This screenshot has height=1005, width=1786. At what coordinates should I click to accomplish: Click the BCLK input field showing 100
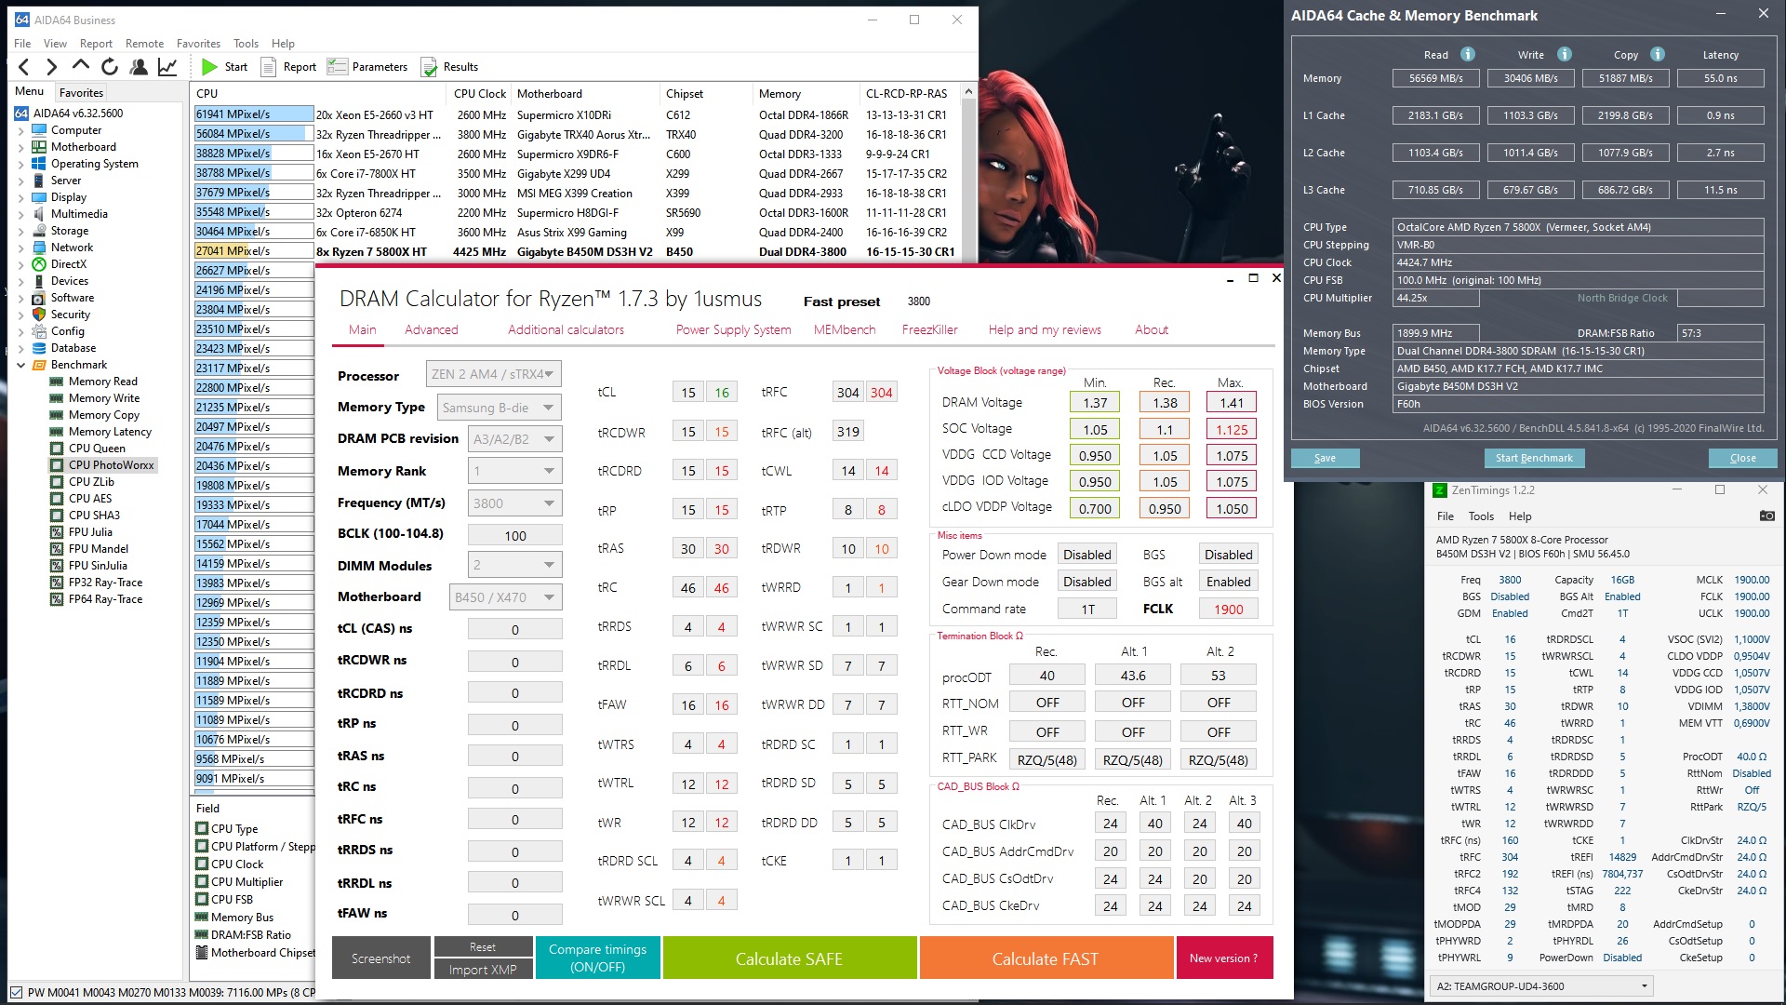pyautogui.click(x=514, y=535)
